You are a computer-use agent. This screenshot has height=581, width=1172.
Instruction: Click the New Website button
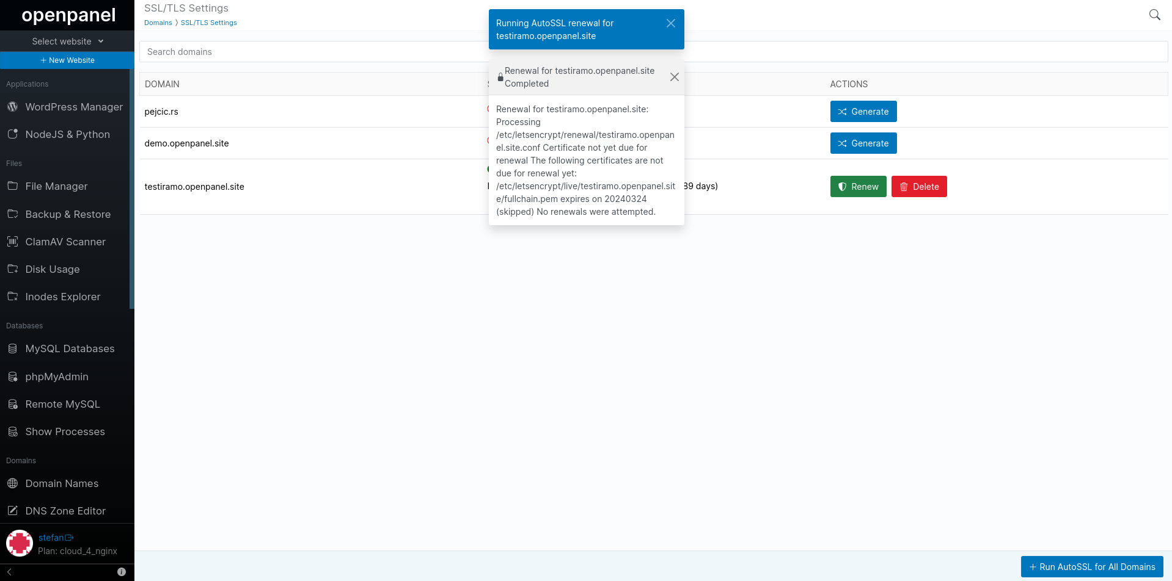click(x=67, y=60)
